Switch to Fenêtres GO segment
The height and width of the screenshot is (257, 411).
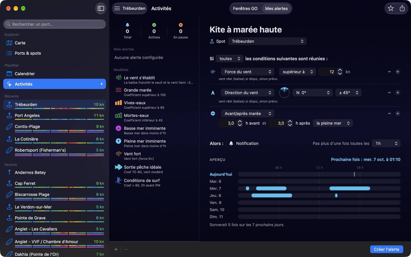point(245,8)
